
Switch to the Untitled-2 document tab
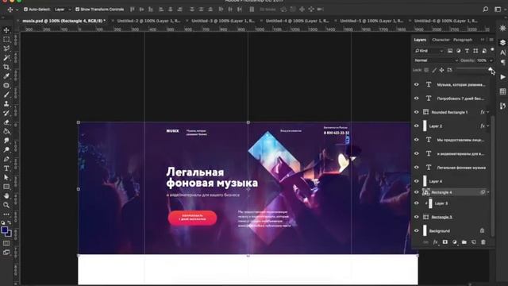(148, 21)
